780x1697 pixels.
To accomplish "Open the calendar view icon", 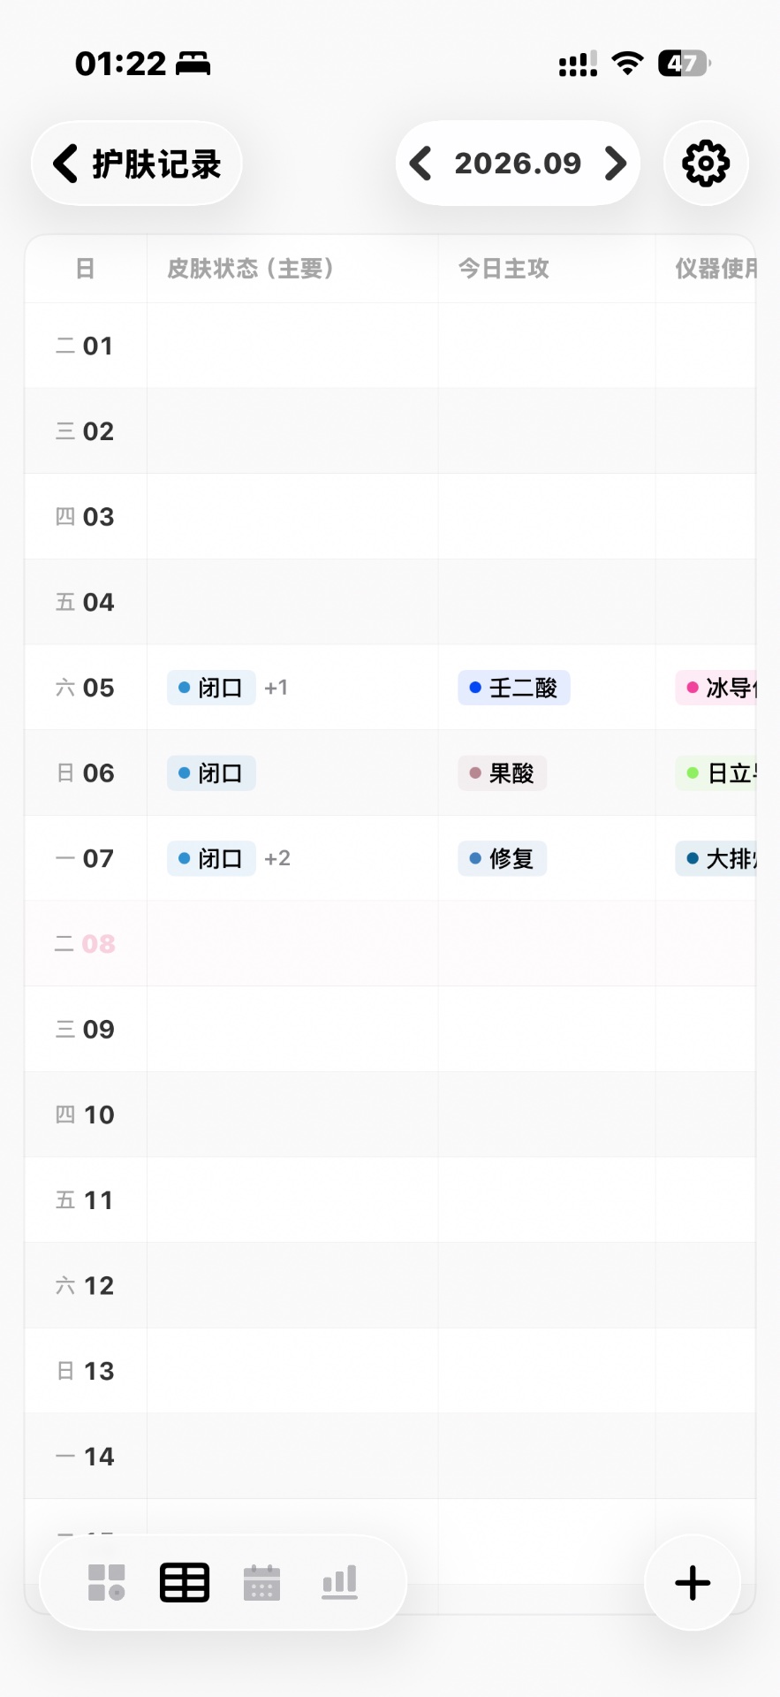I will coord(261,1582).
